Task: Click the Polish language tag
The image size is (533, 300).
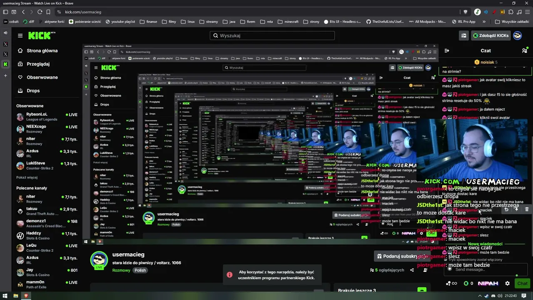Action: (140, 270)
